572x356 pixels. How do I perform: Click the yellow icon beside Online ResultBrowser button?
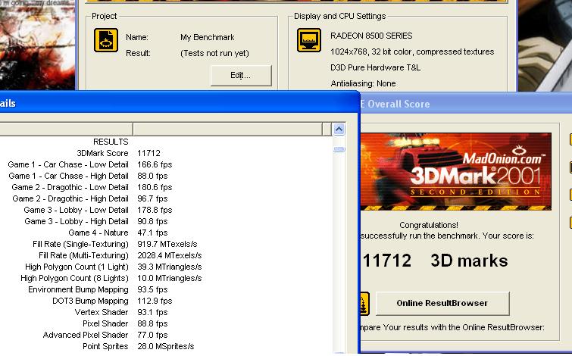click(364, 302)
